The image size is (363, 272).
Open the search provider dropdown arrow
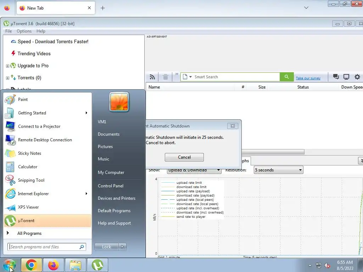(190, 77)
